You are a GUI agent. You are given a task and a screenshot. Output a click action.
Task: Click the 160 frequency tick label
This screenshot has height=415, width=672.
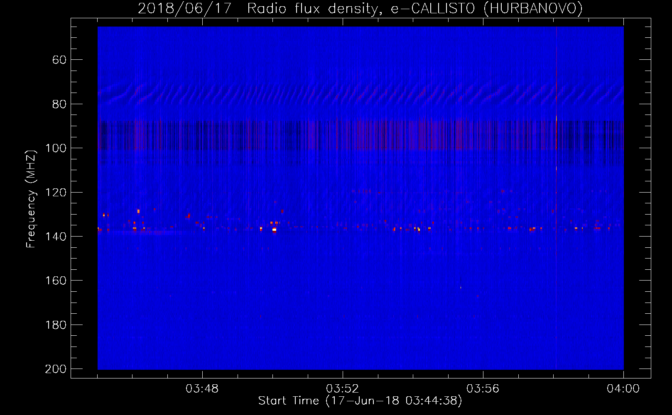(x=56, y=281)
